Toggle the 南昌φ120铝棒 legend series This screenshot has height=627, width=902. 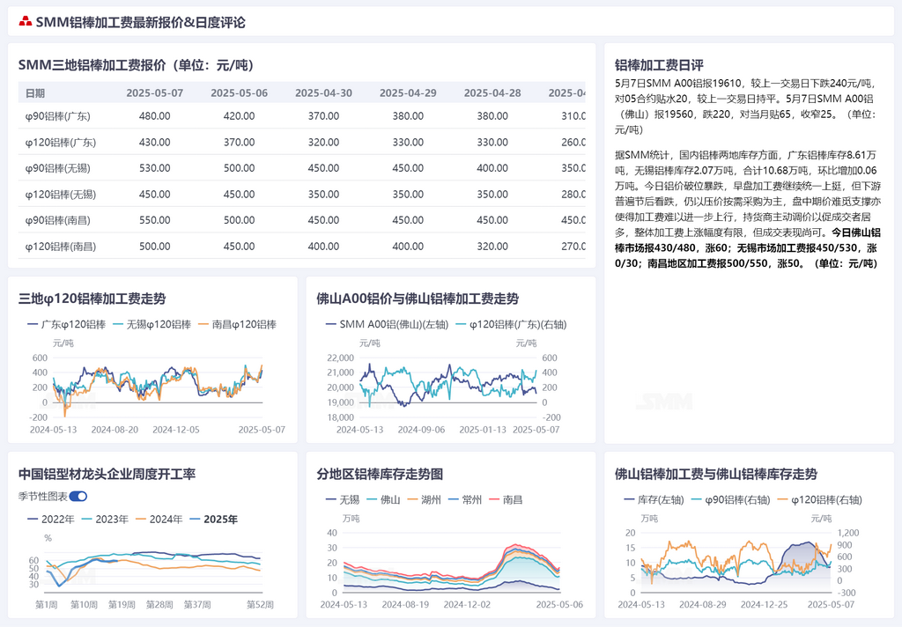pos(237,324)
